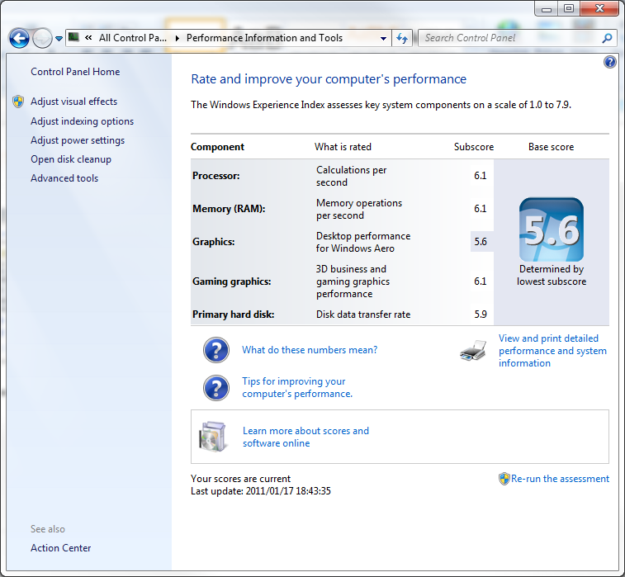Click the 5.6 base score badge
The width and height of the screenshot is (625, 577).
(552, 229)
